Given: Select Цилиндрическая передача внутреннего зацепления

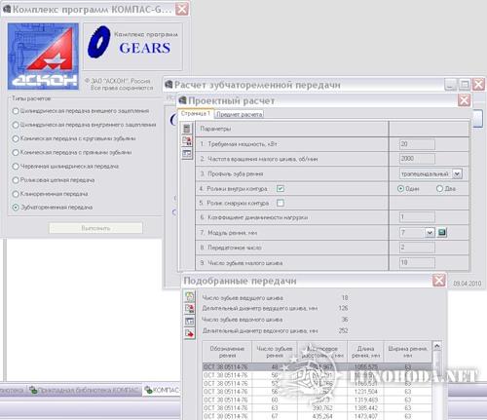Looking at the screenshot, I should click(x=16, y=125).
